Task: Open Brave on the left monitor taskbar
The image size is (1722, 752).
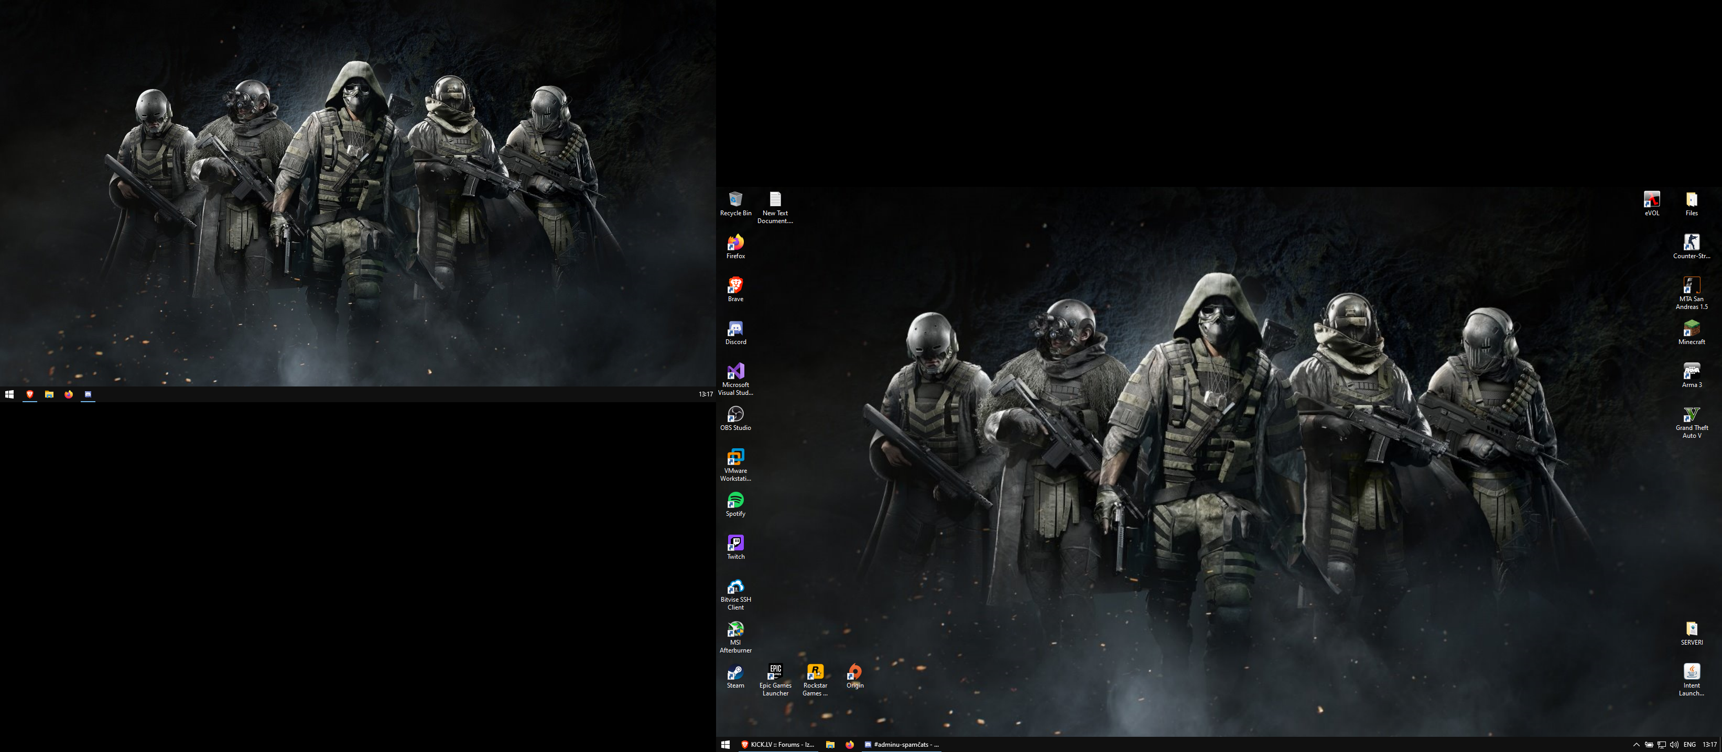Action: pos(29,394)
